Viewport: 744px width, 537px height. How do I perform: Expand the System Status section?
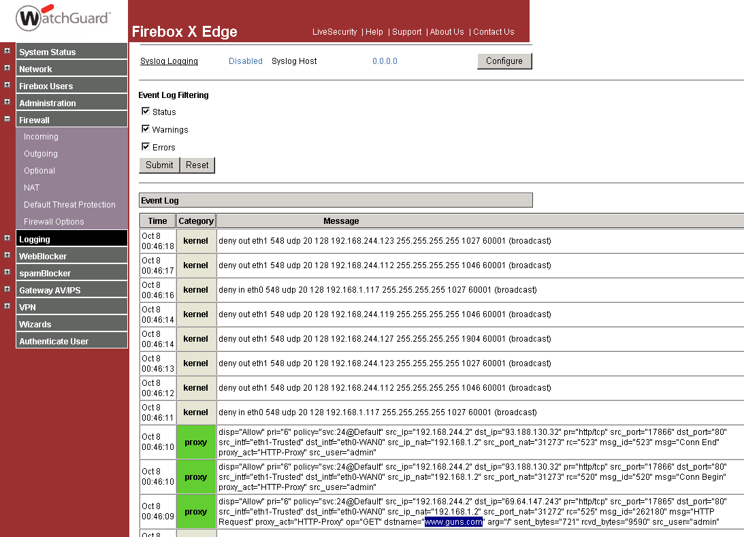(5, 51)
